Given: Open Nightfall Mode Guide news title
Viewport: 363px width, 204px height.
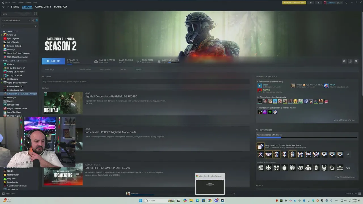Looking at the screenshot, I should (110, 132).
